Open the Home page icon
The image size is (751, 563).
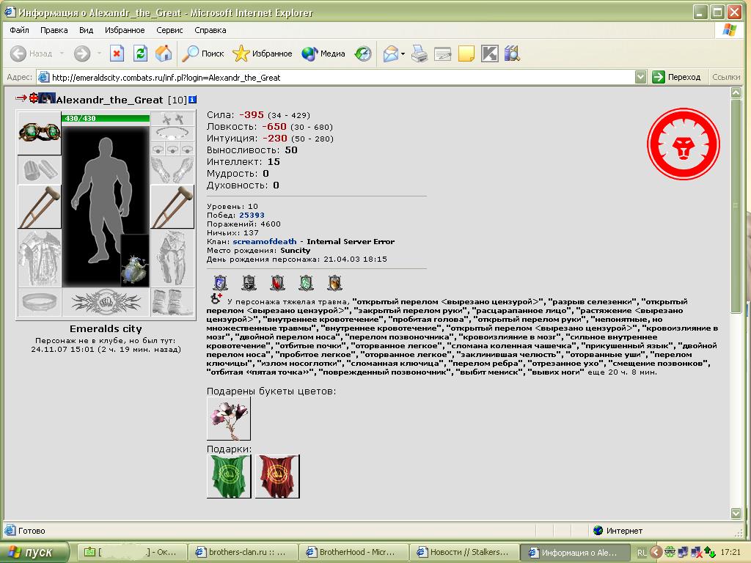164,54
